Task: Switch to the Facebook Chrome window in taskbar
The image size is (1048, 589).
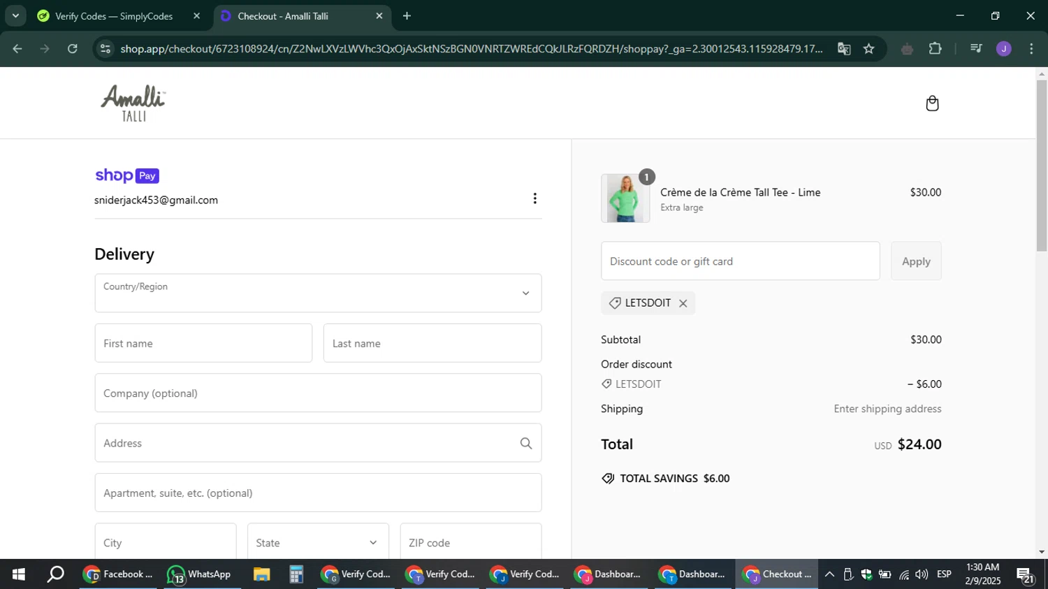Action: coord(119,574)
